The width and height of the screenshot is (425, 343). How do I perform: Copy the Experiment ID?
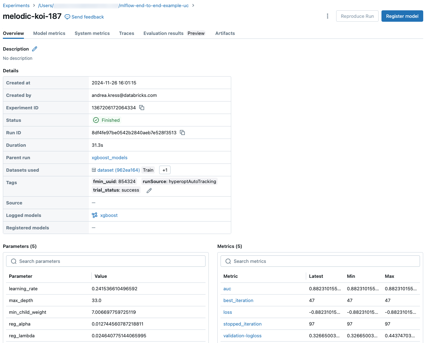[x=142, y=108]
